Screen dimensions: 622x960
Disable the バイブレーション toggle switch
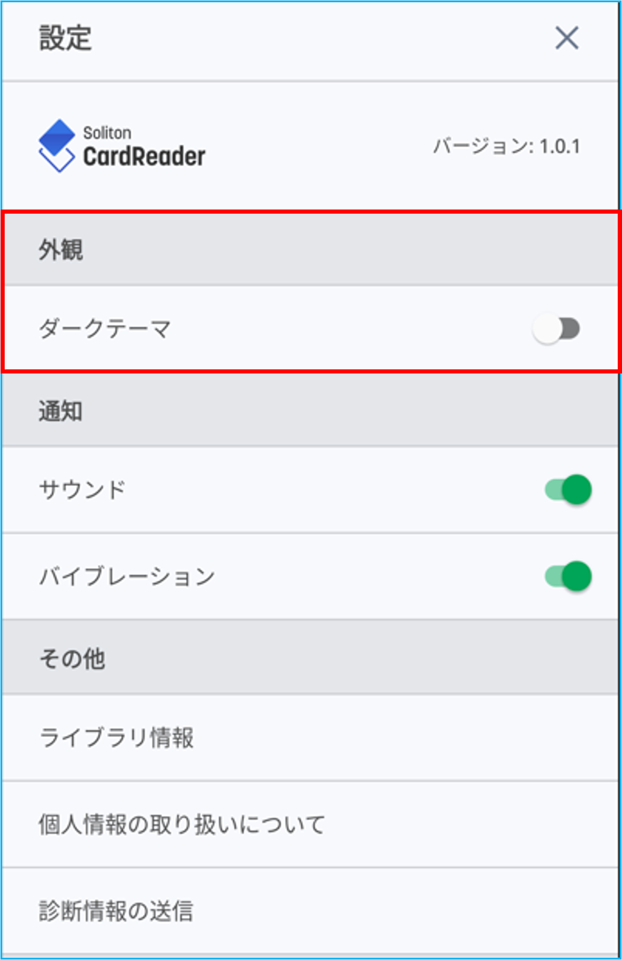568,576
